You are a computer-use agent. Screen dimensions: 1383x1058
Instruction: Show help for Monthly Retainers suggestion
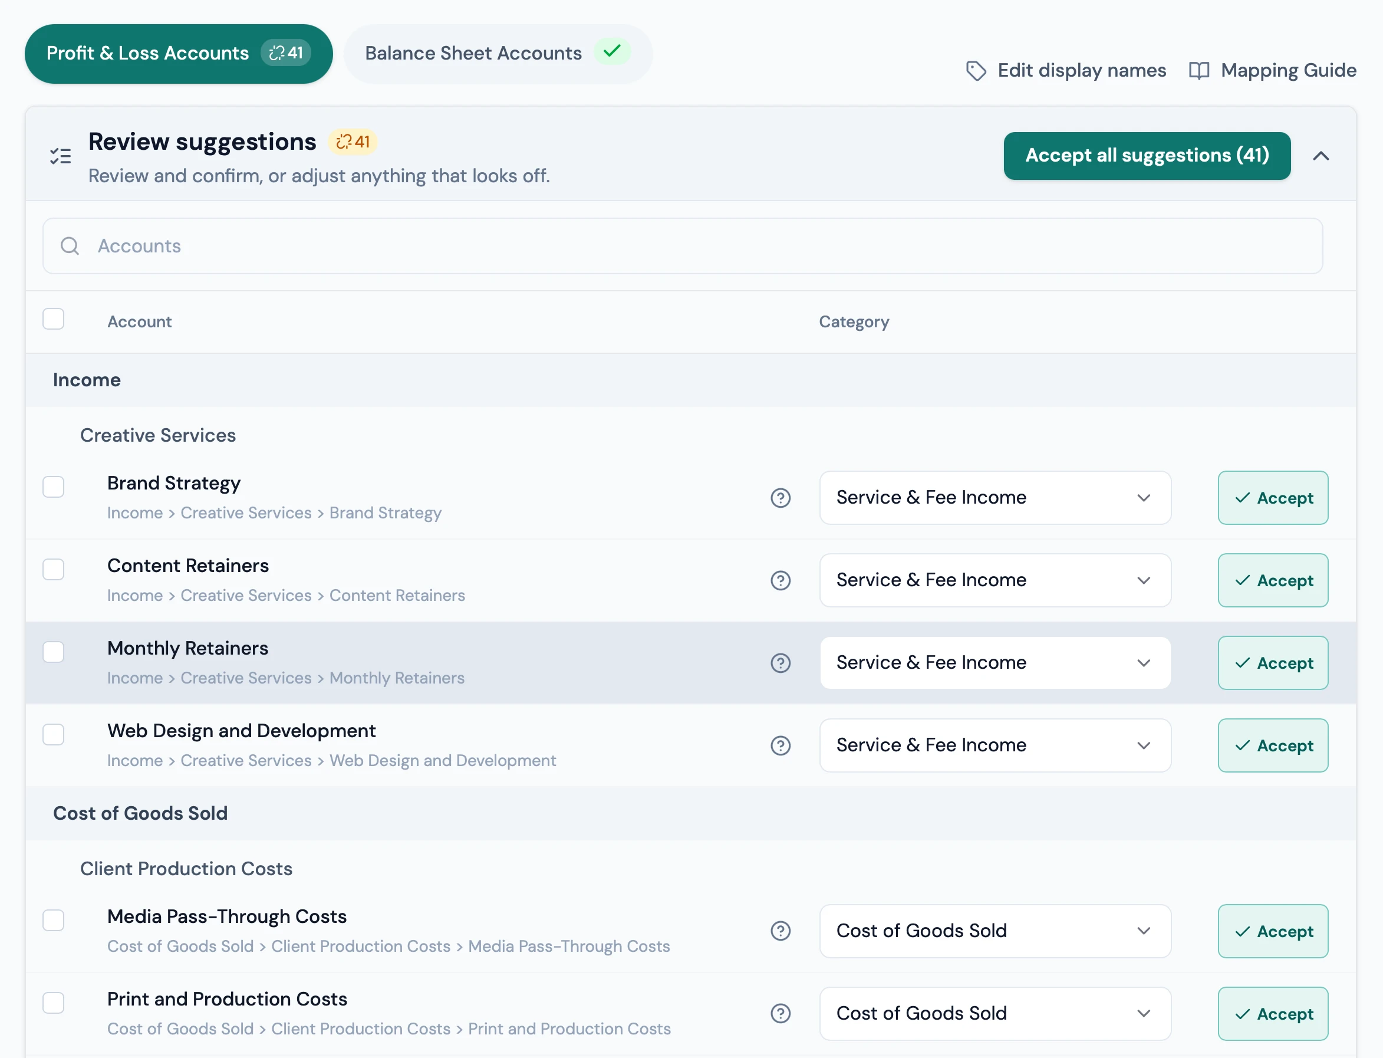(780, 663)
